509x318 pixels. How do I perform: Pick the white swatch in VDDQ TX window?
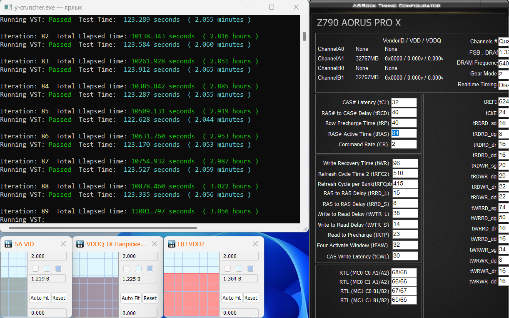coord(127,269)
